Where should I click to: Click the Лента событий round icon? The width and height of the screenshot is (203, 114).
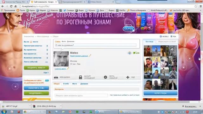[x=105, y=77]
